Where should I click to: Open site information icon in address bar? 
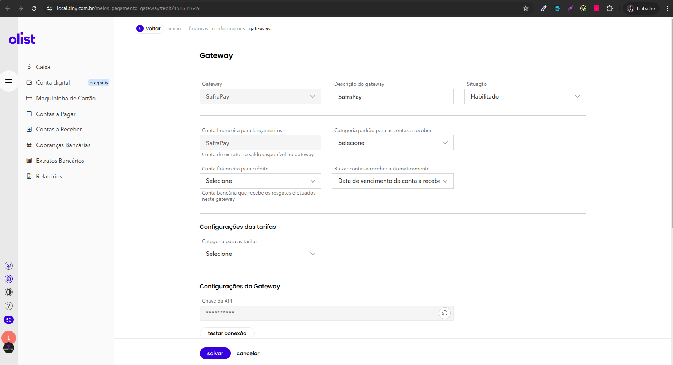(x=50, y=8)
